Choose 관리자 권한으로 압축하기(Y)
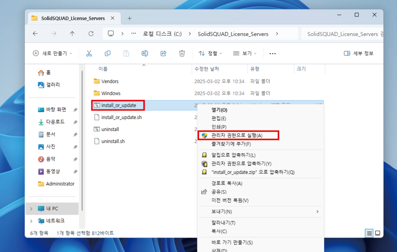The image size is (397, 252). [260, 164]
